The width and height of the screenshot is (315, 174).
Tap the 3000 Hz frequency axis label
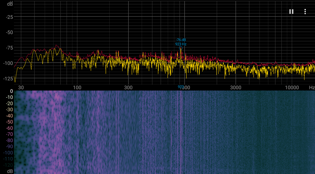coord(236,88)
